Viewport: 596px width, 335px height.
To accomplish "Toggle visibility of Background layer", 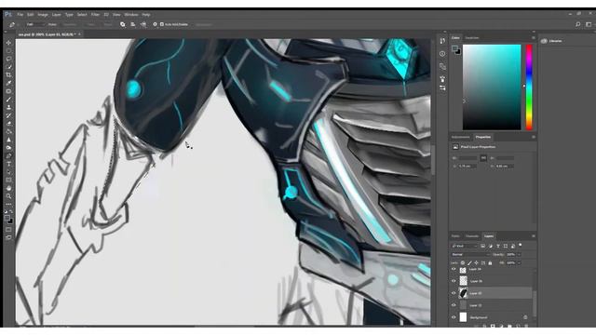I will tap(454, 317).
